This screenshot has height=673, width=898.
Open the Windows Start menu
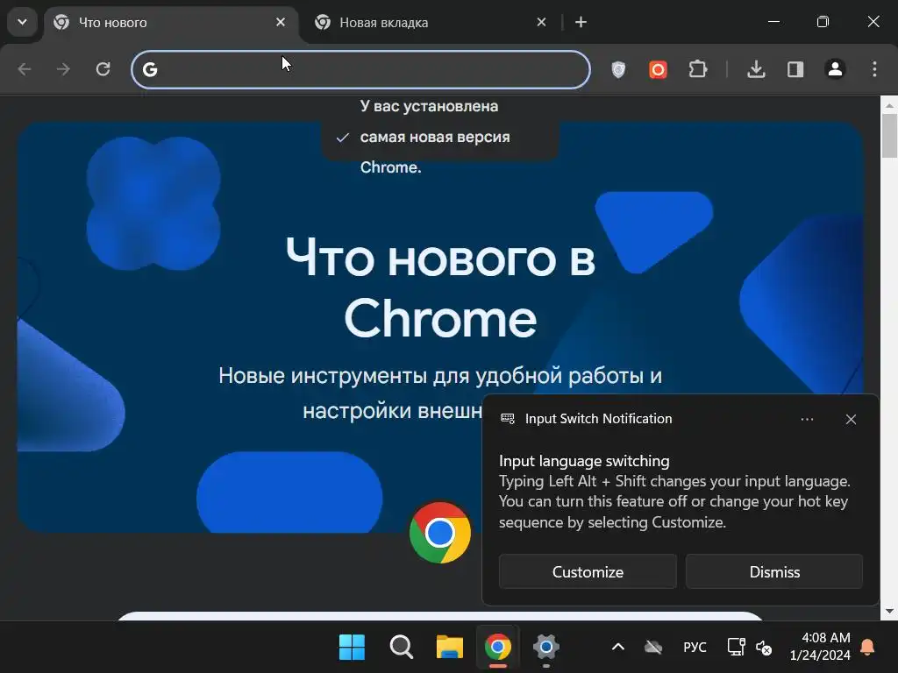[352, 648]
